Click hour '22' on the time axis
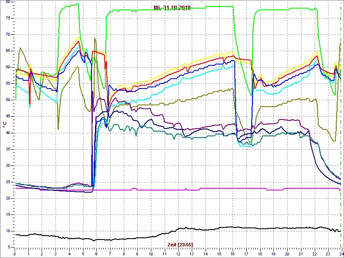 (315, 254)
